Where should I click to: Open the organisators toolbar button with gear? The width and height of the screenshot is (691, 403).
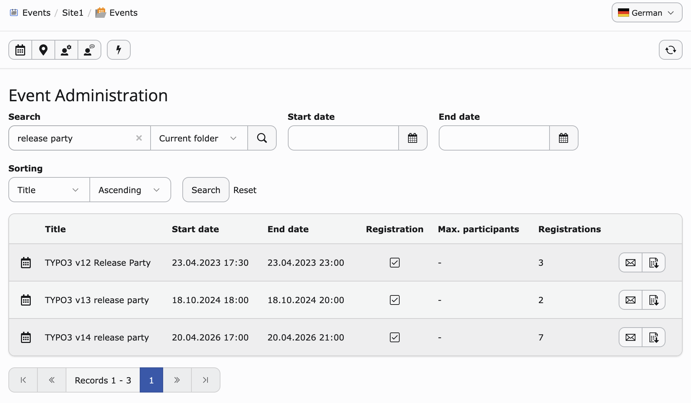coord(66,50)
